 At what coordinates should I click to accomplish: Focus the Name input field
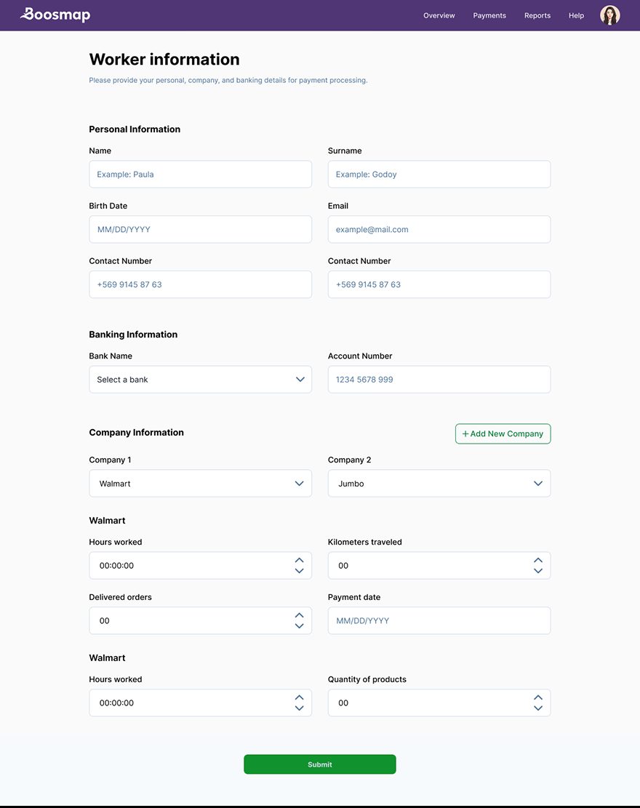click(201, 174)
